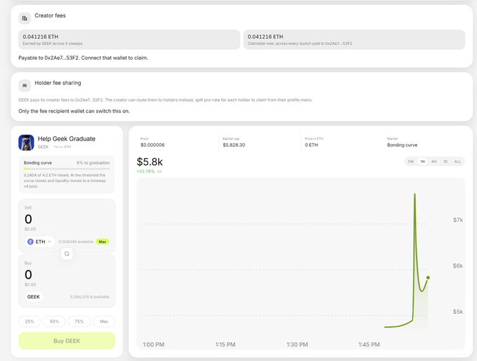This screenshot has width=477, height=361.
Task: Click the "Holder fee sharing" heading
Action: click(x=58, y=83)
